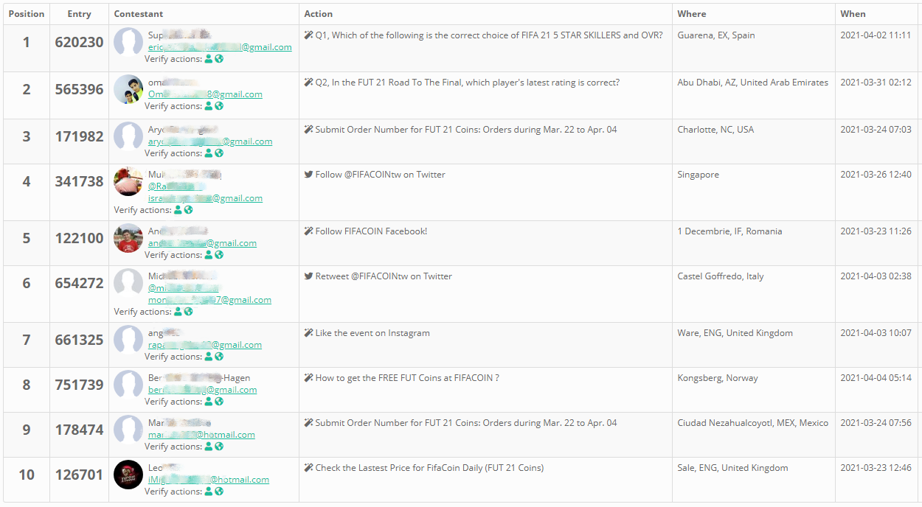Screen dimensions: 922x507
Task: Click Twitter bird icon beside Retweet @FIFACOINtw
Action: coord(308,276)
